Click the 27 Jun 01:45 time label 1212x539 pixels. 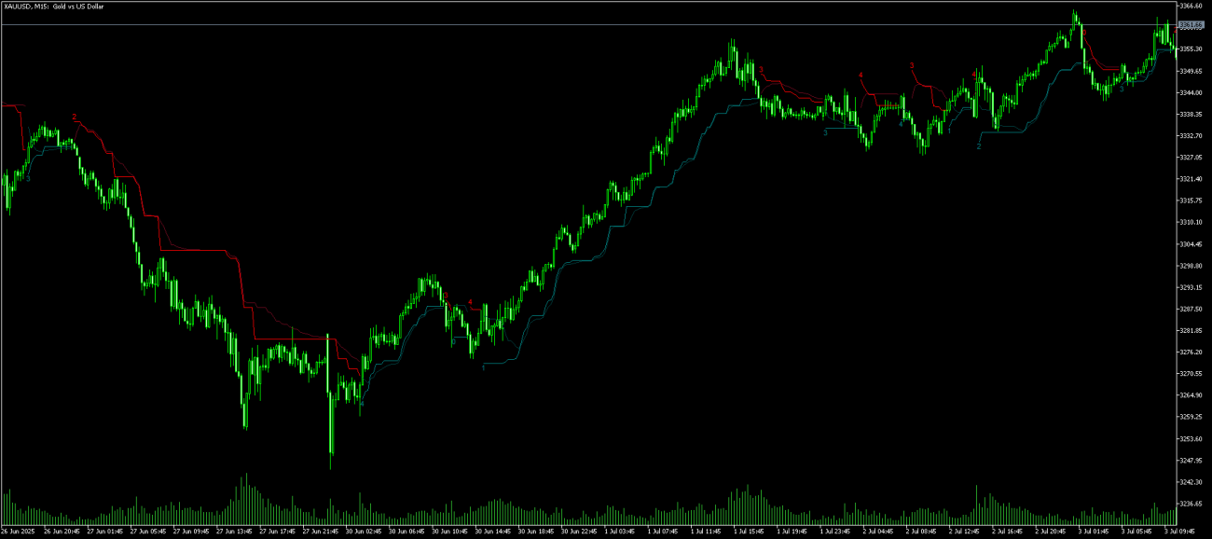(104, 532)
